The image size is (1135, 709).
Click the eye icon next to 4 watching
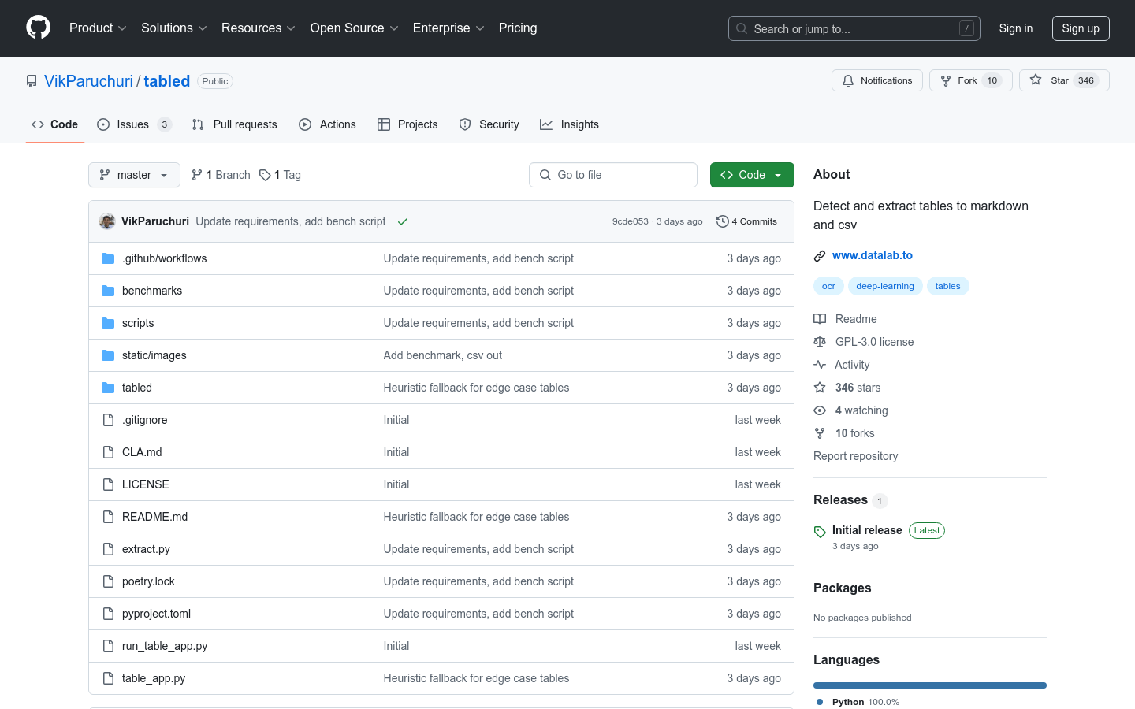click(820, 410)
